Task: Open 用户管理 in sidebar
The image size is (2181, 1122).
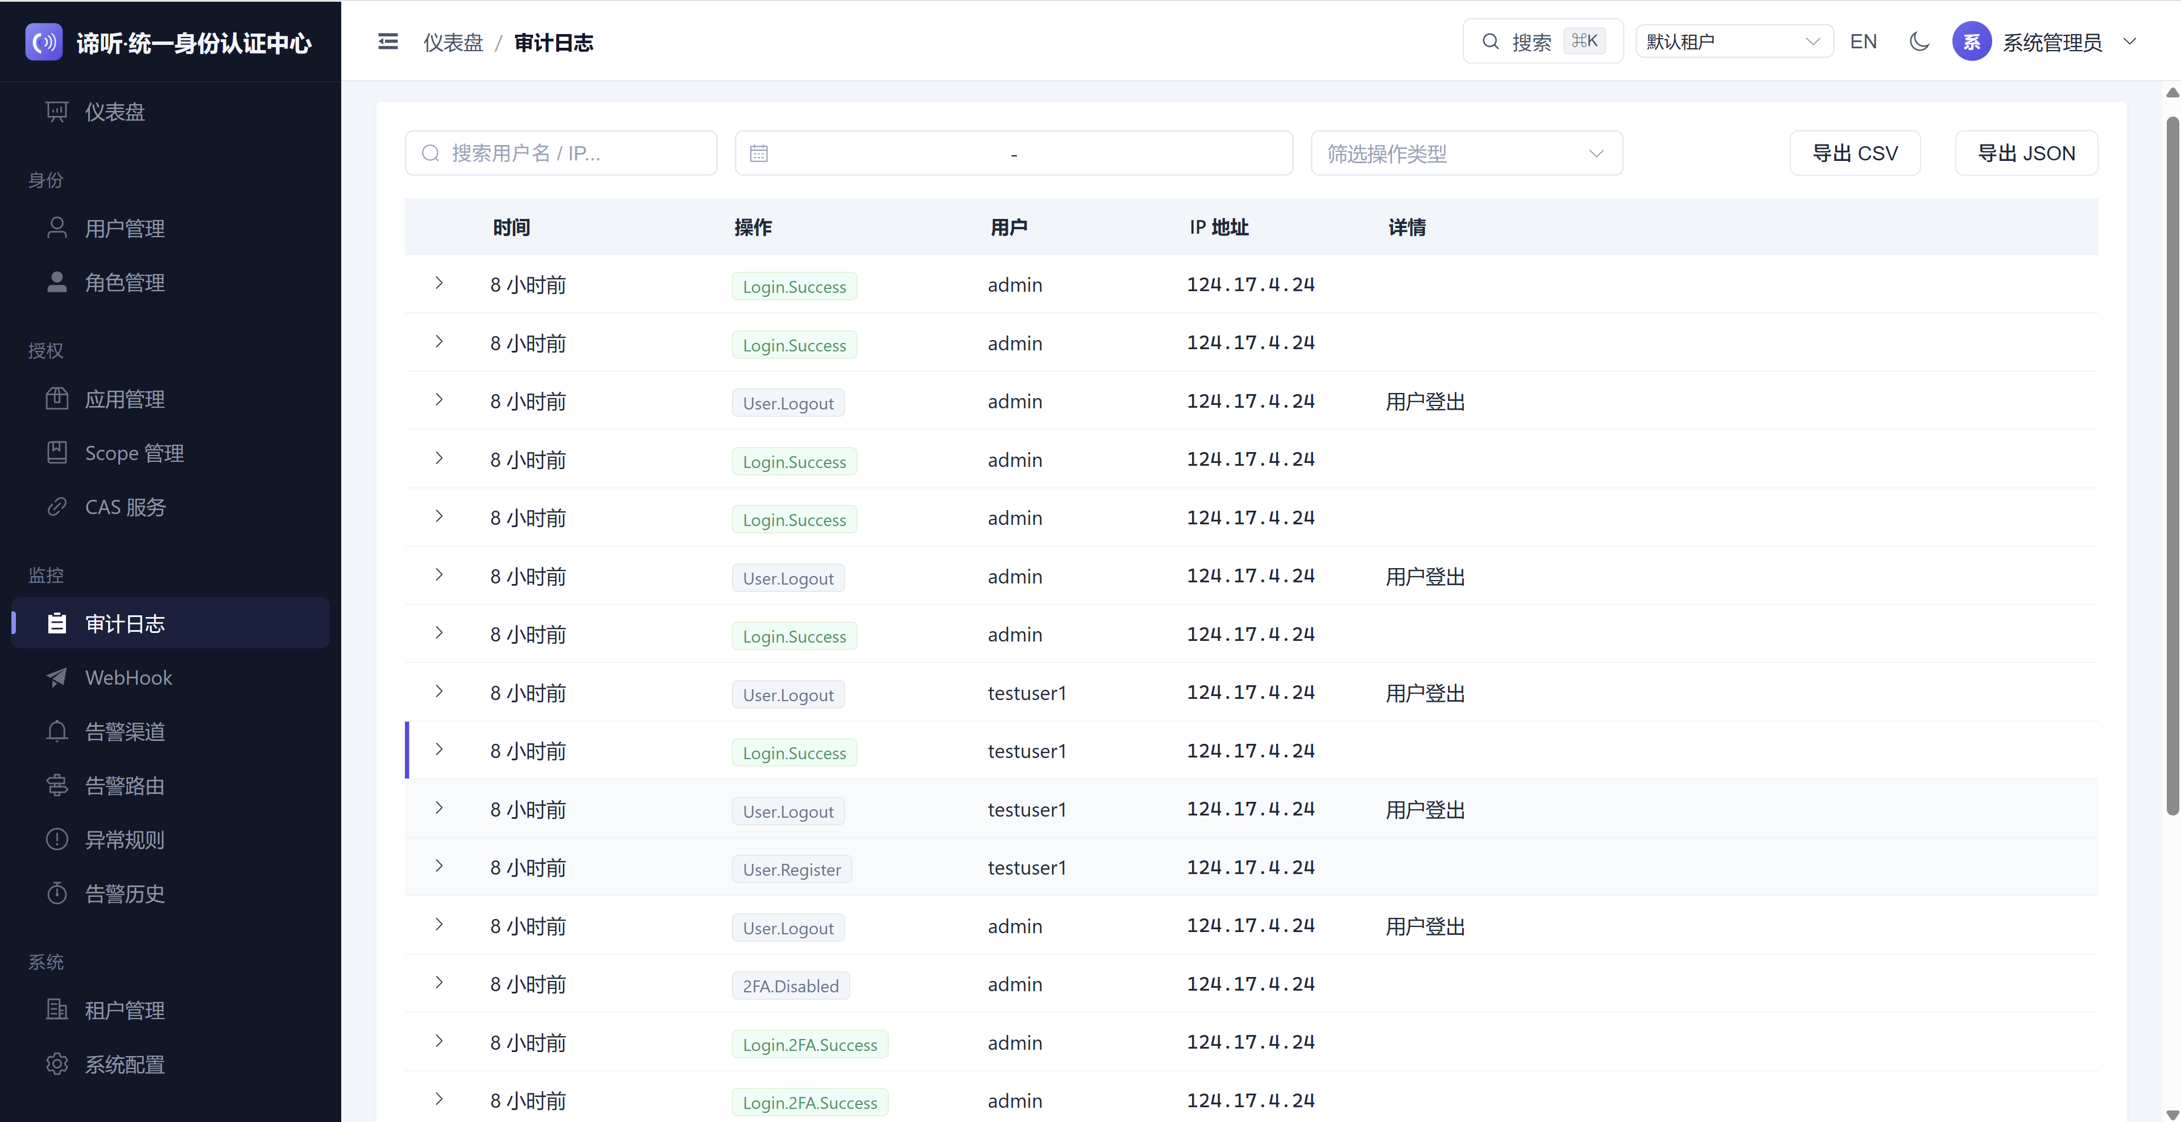Action: click(125, 229)
